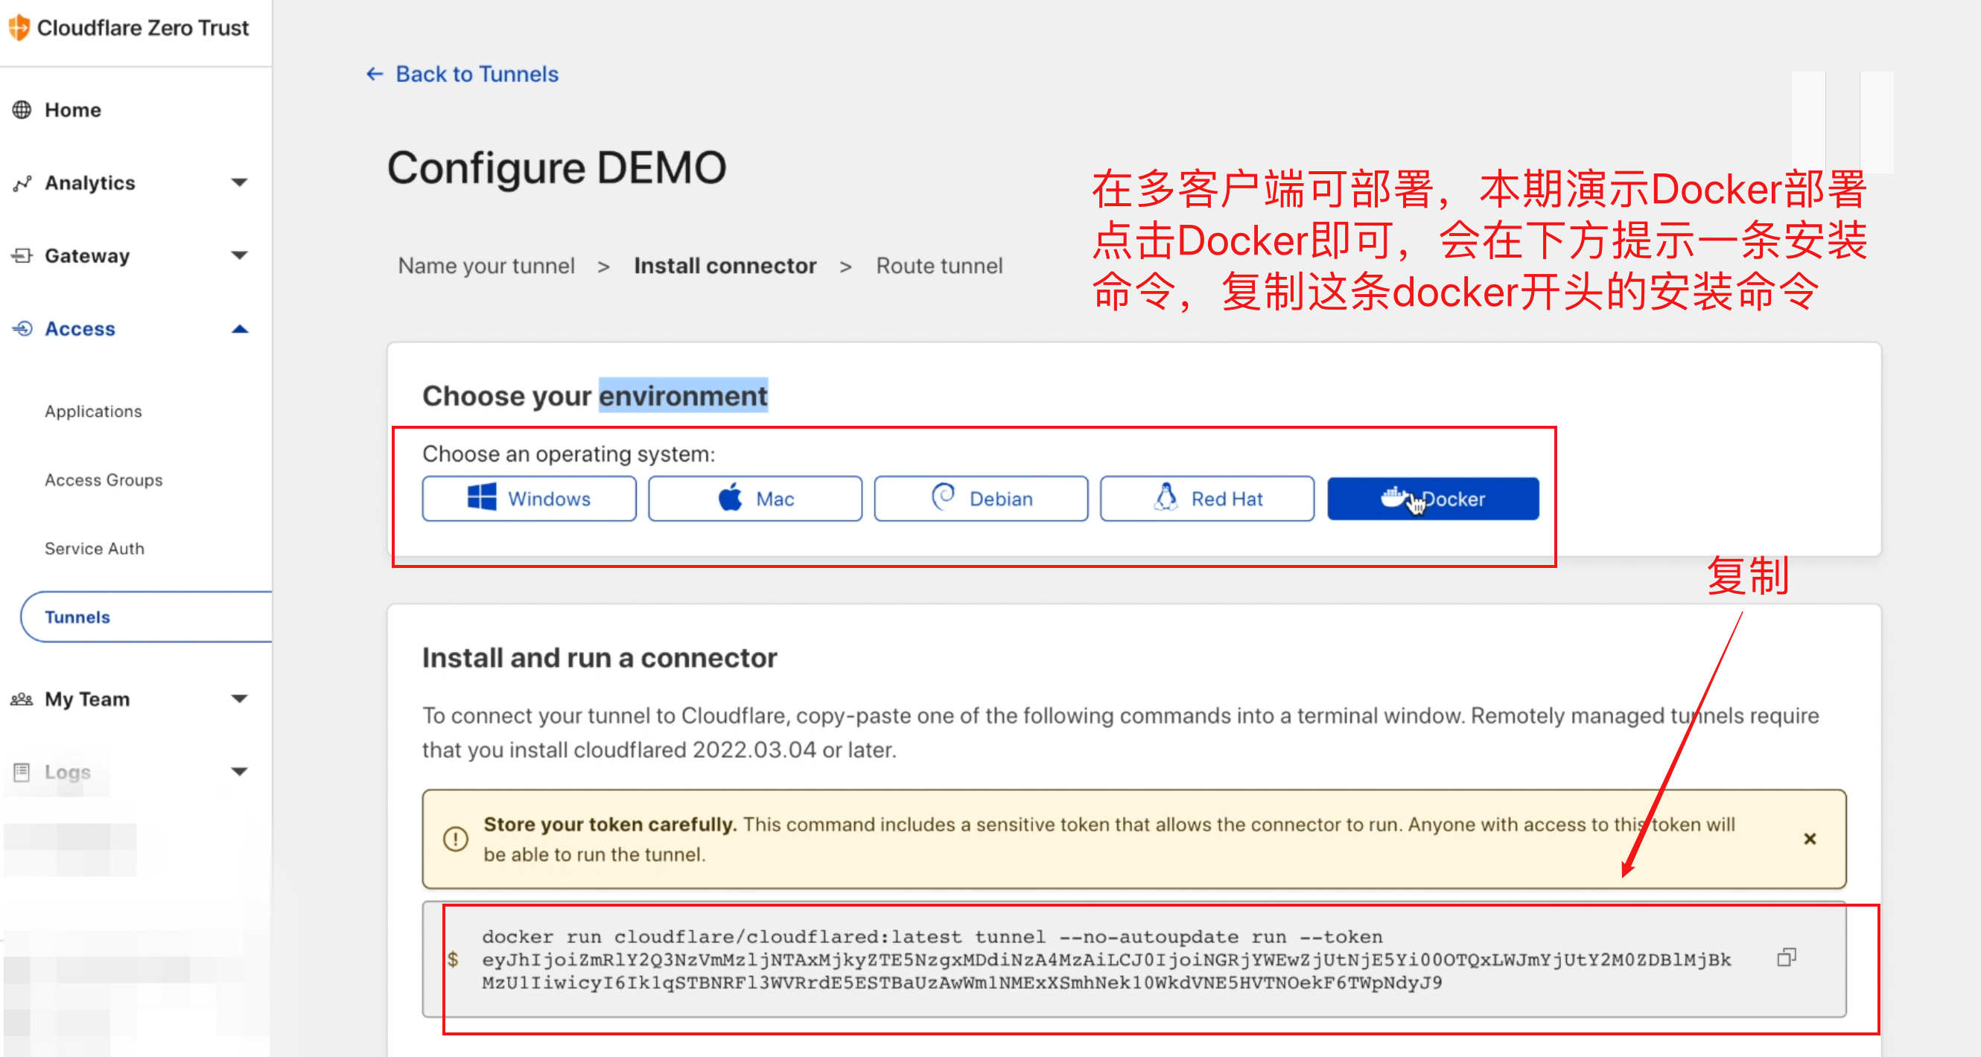Click the My Team people icon
The width and height of the screenshot is (1981, 1057).
coord(22,699)
